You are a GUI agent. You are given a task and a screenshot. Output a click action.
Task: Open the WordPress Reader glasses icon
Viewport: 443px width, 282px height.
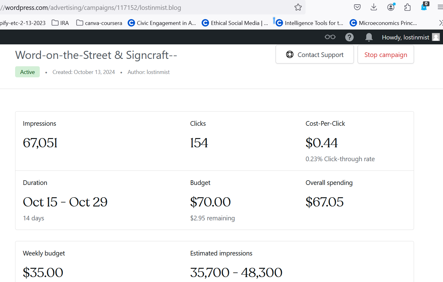(x=330, y=37)
